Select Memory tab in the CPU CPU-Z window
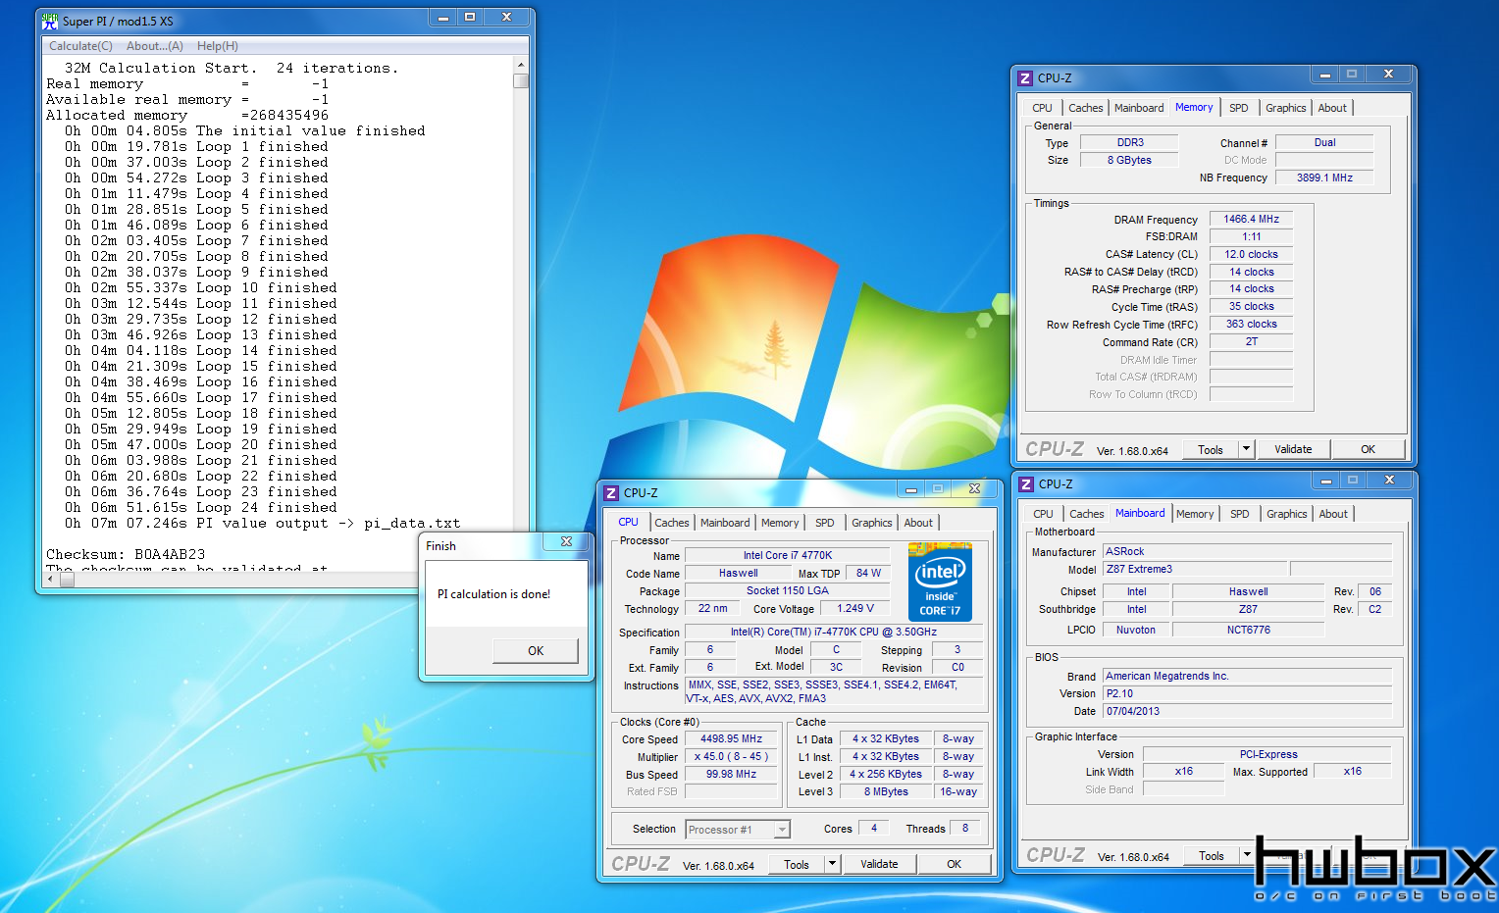Image resolution: width=1499 pixels, height=913 pixels. point(780,523)
